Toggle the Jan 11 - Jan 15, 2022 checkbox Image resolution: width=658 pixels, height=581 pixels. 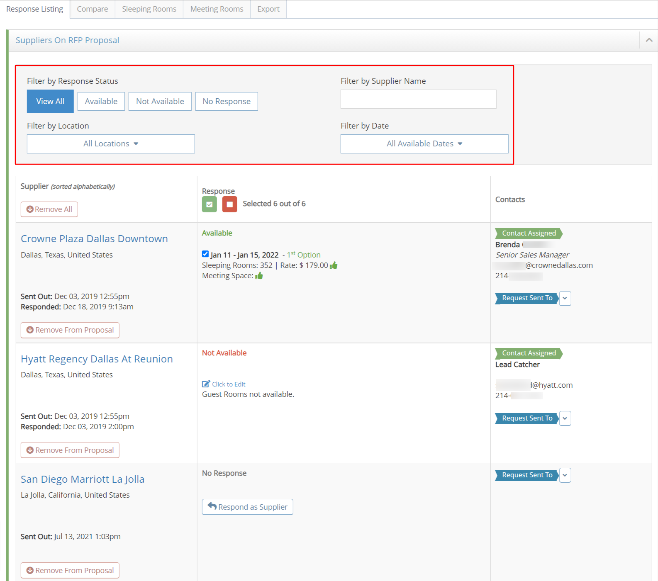[205, 254]
